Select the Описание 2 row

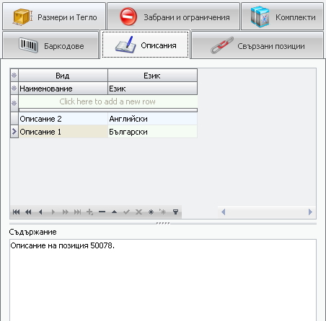point(104,119)
